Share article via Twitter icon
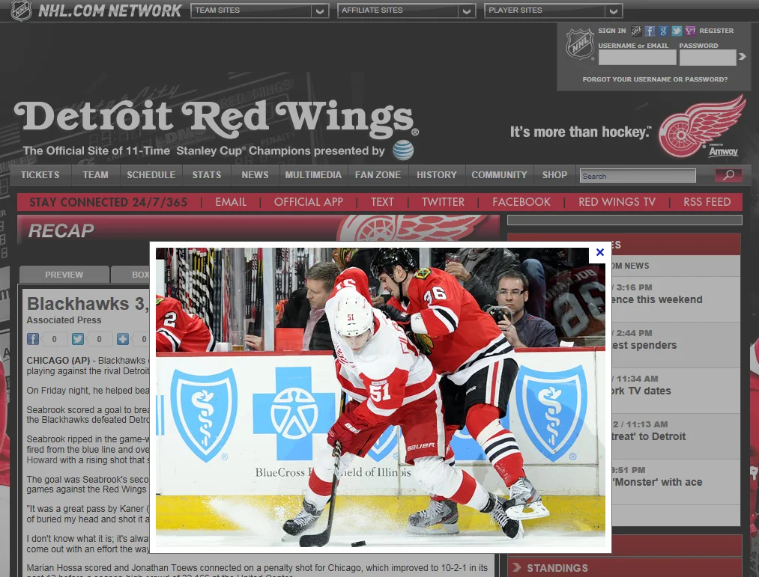This screenshot has width=759, height=577. point(78,339)
